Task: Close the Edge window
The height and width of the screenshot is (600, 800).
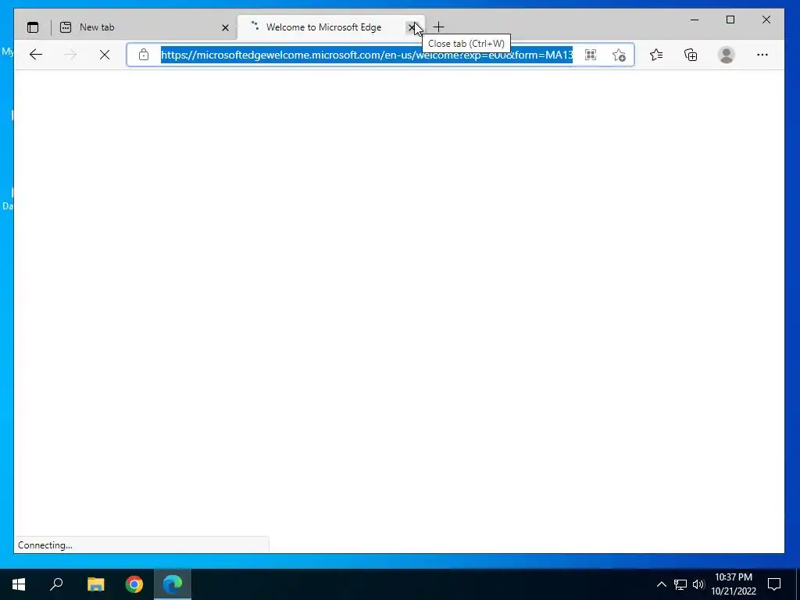Action: click(766, 20)
